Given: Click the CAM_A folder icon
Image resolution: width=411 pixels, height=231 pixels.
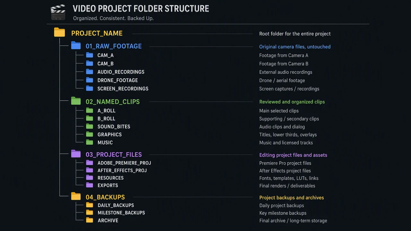Looking at the screenshot, I should tap(90, 55).
